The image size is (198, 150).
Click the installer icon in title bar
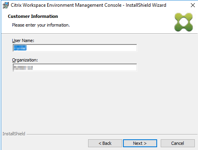(x=6, y=5)
